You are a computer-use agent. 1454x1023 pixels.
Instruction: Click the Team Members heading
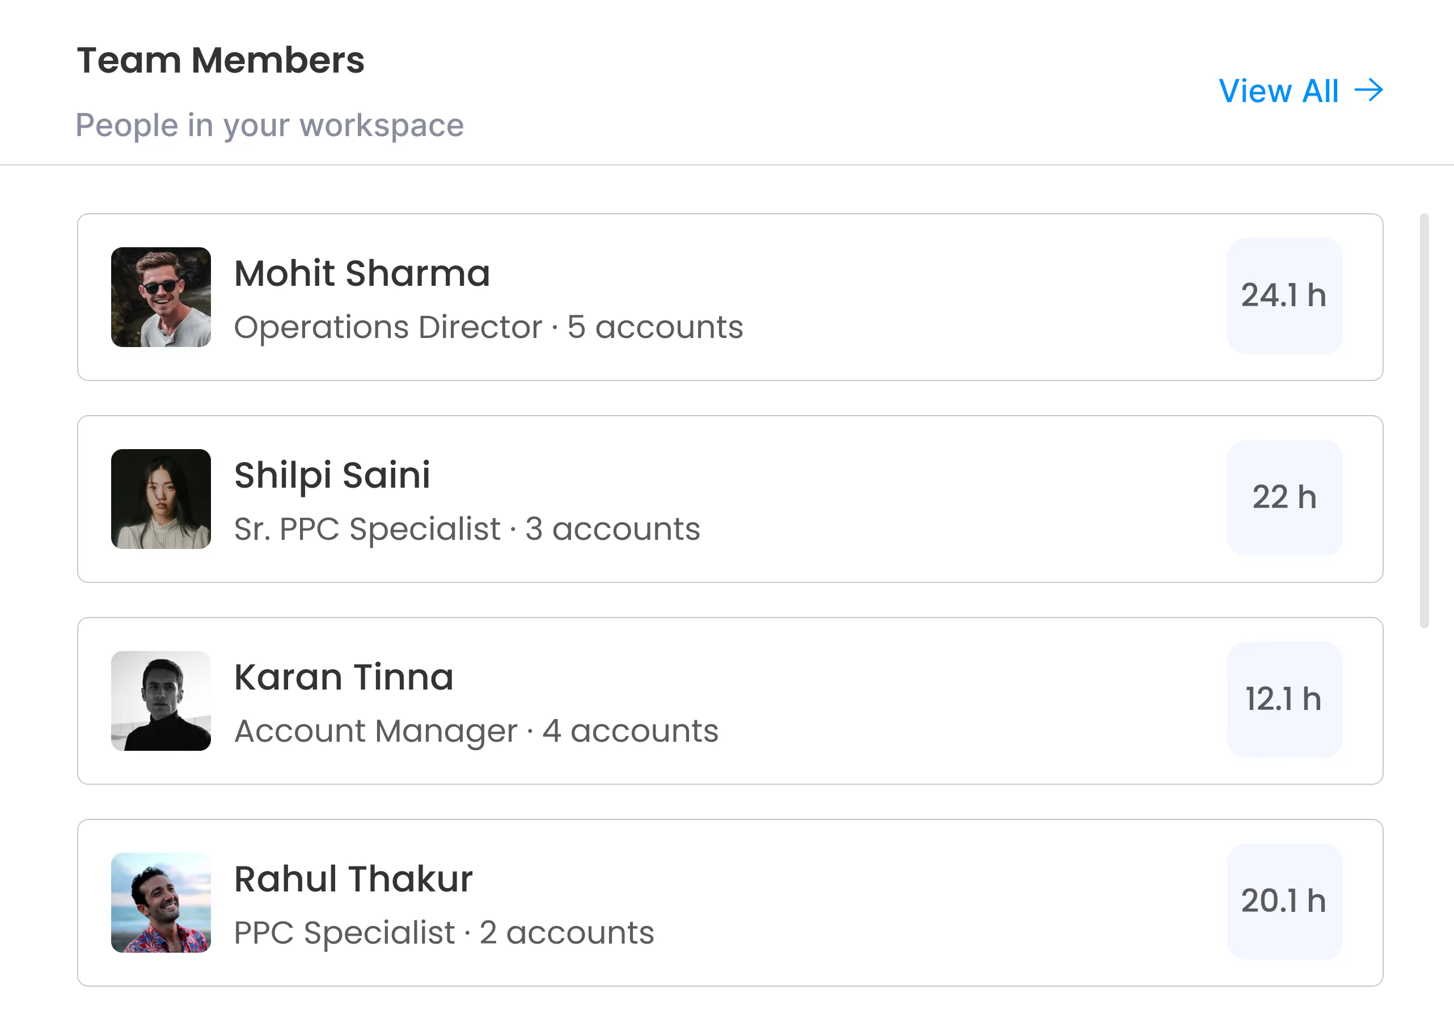[x=221, y=61]
